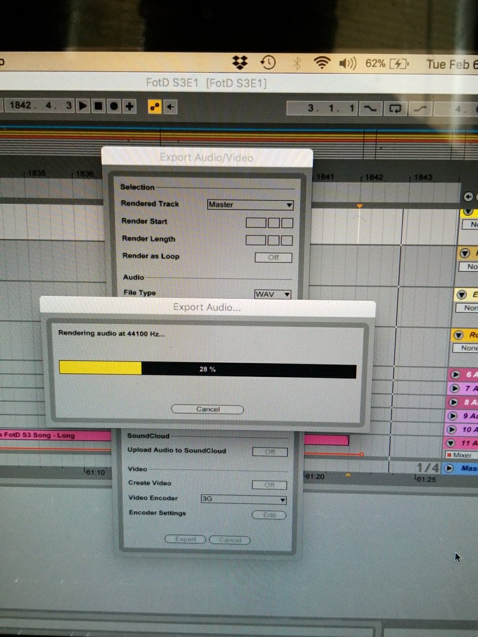Click the first Render Start input field
Viewport: 478px width, 637px height.
click(256, 222)
